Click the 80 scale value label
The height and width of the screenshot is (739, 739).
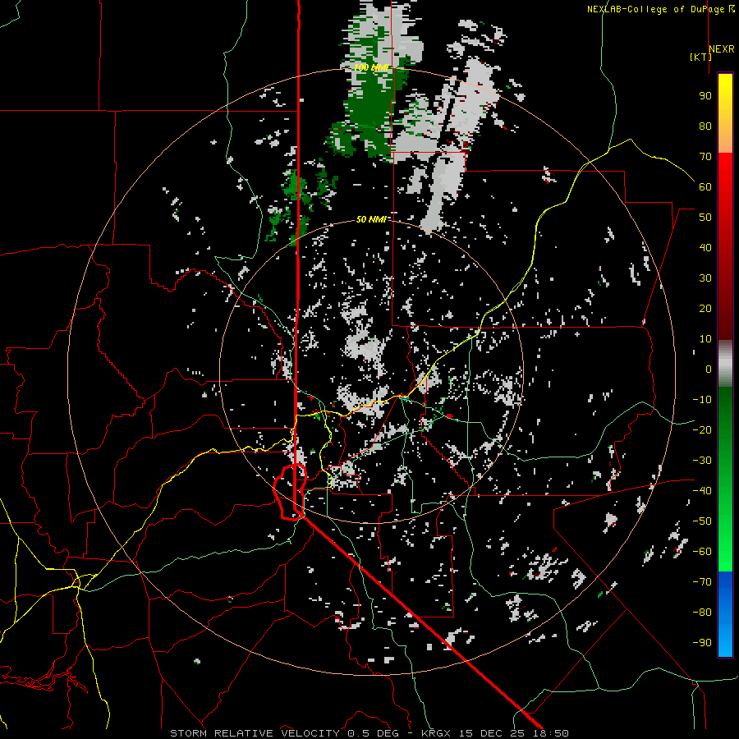(705, 126)
